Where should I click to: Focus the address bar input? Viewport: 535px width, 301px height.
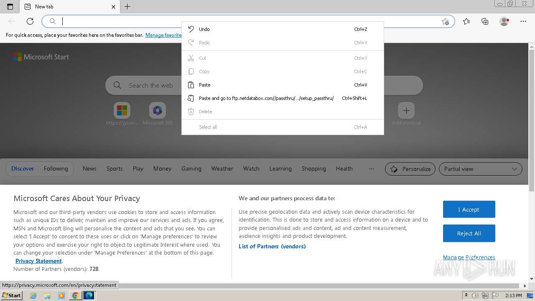[x=249, y=21]
